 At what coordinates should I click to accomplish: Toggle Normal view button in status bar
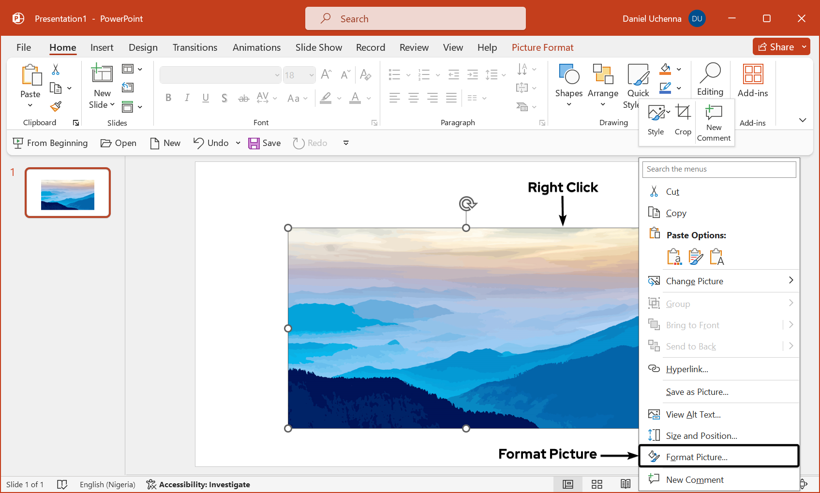point(568,484)
